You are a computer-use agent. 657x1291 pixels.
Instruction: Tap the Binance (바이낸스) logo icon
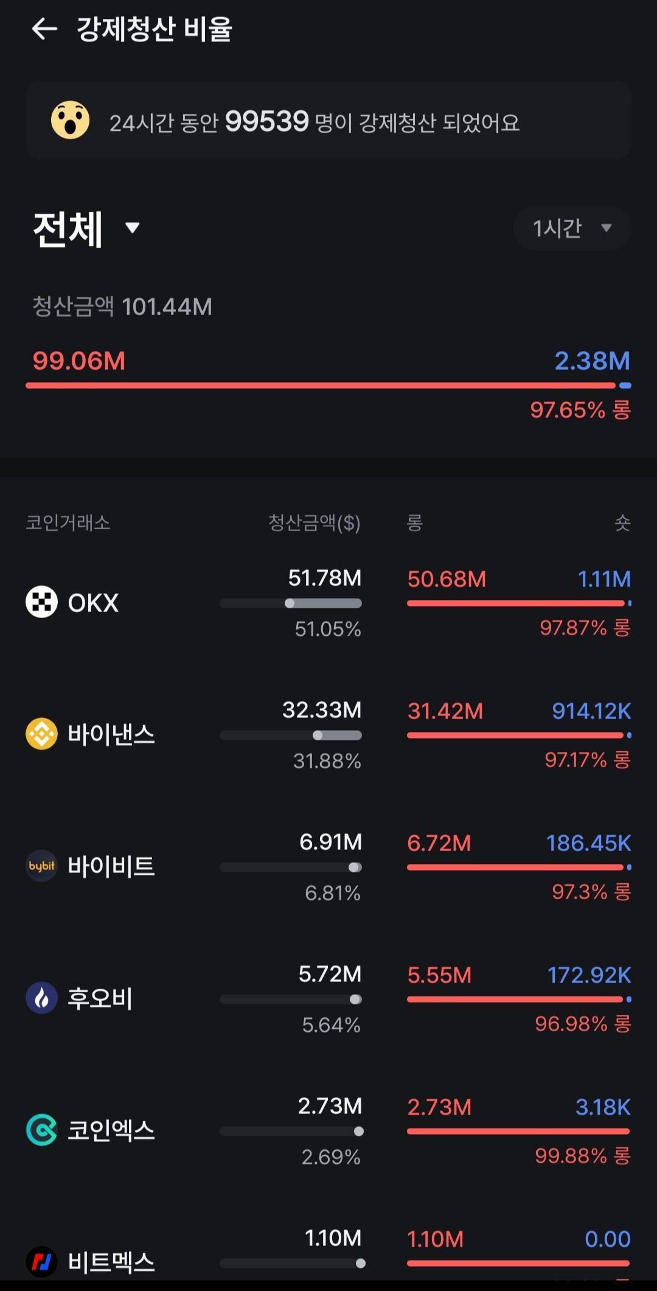(41, 734)
